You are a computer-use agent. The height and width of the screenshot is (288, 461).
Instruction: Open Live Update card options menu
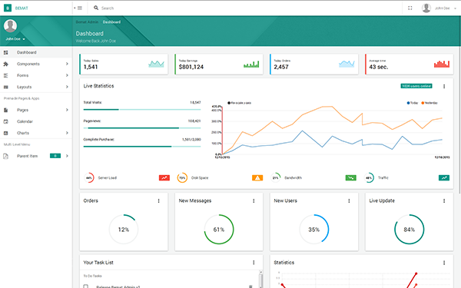click(444, 201)
